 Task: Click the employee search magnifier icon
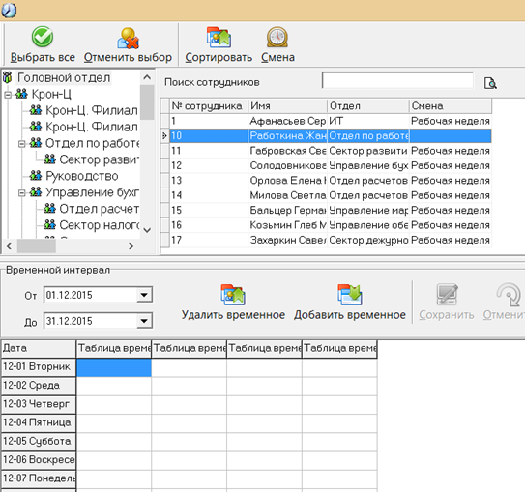(490, 83)
